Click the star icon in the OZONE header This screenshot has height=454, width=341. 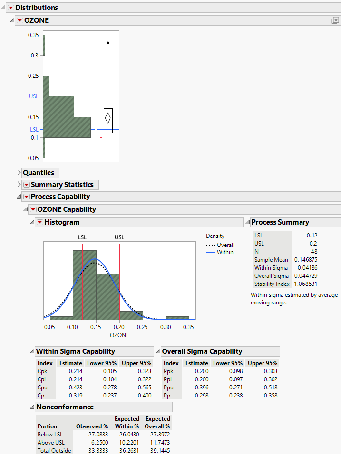pos(335,20)
